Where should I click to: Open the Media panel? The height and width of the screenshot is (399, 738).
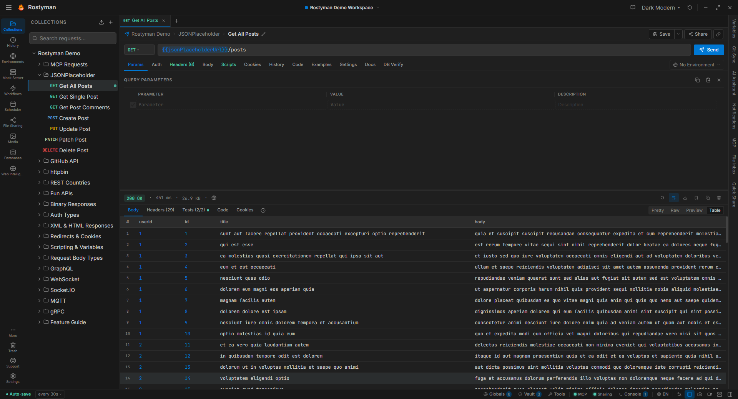coord(13,138)
